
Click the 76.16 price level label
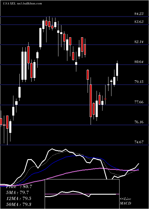pyautogui.click(x=139, y=122)
